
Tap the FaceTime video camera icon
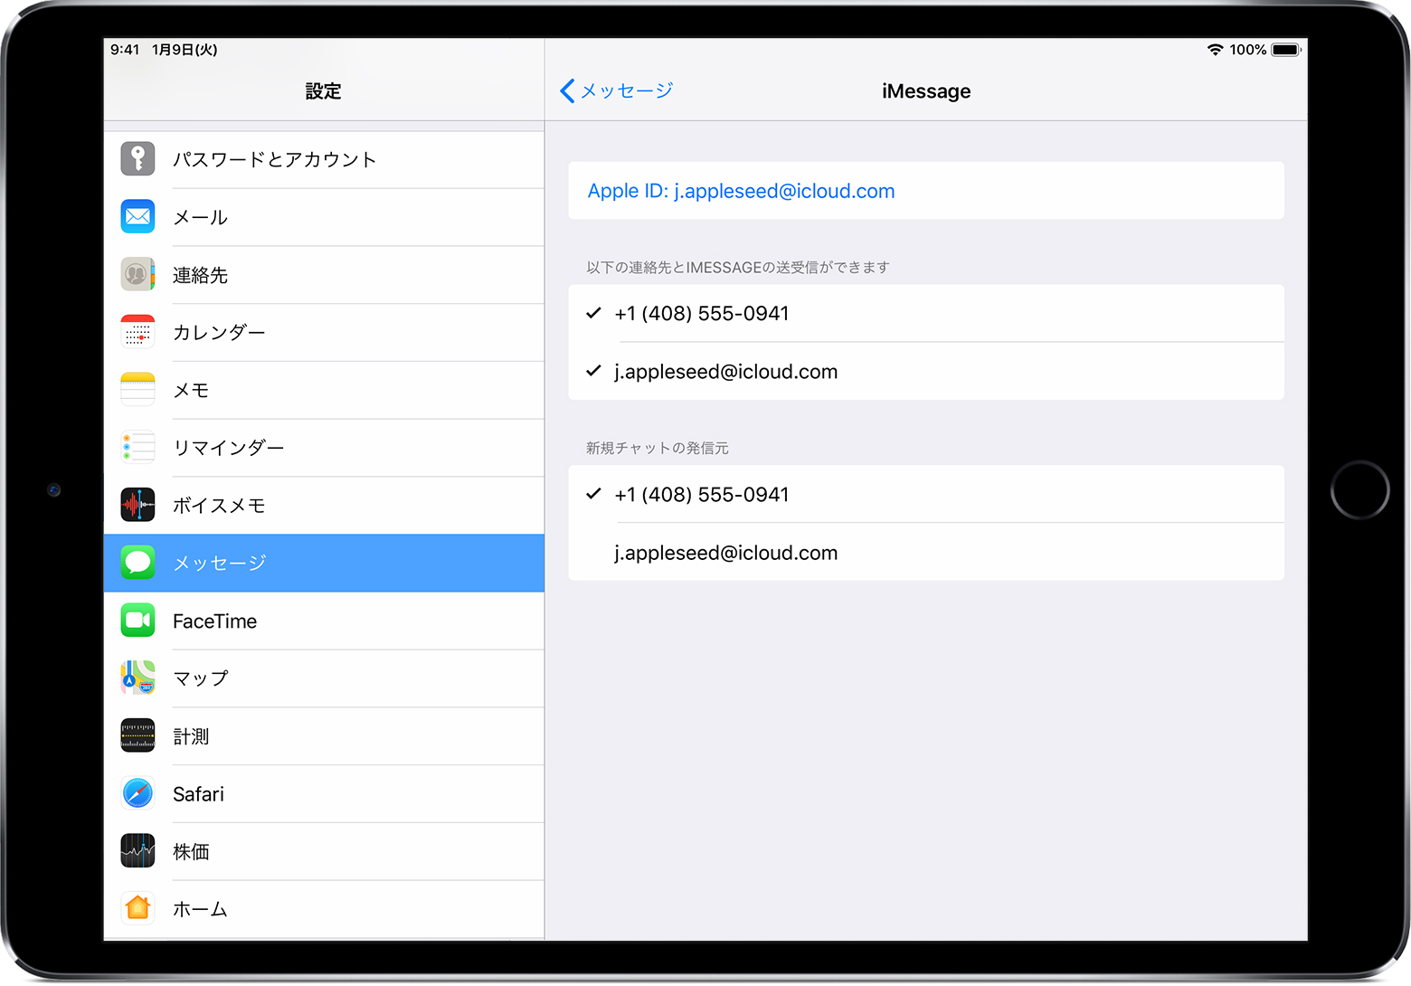pyautogui.click(x=137, y=621)
